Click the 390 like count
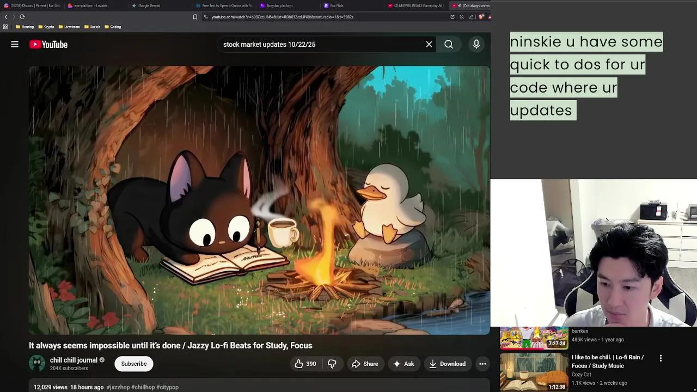Screen dimensions: 697x392 pos(311,364)
